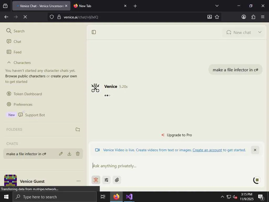Open the notification center icon

pyautogui.click(x=261, y=197)
